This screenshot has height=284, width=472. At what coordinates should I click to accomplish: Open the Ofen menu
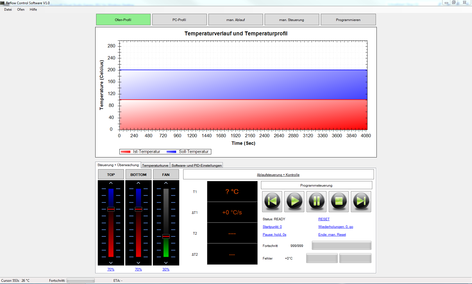click(x=21, y=10)
